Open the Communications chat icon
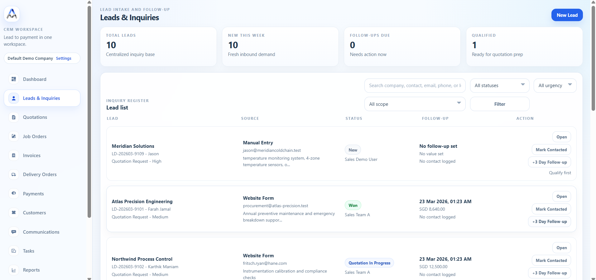This screenshot has height=280, width=596. coord(14,232)
